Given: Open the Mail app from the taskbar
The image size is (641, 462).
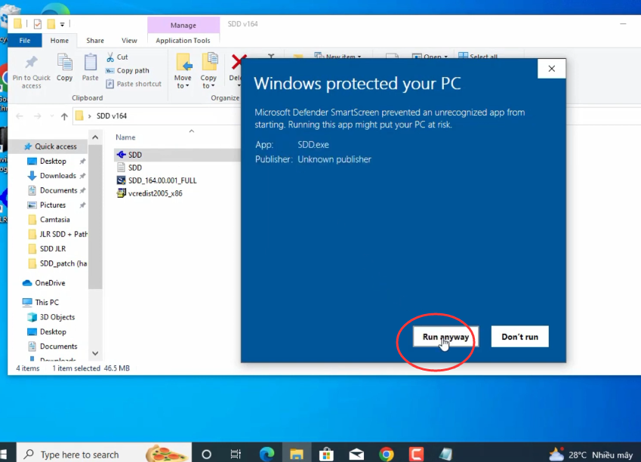Looking at the screenshot, I should coord(356,454).
